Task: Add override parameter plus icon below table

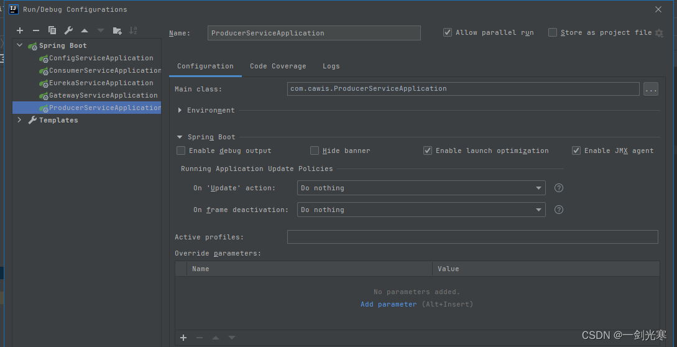Action: (183, 338)
